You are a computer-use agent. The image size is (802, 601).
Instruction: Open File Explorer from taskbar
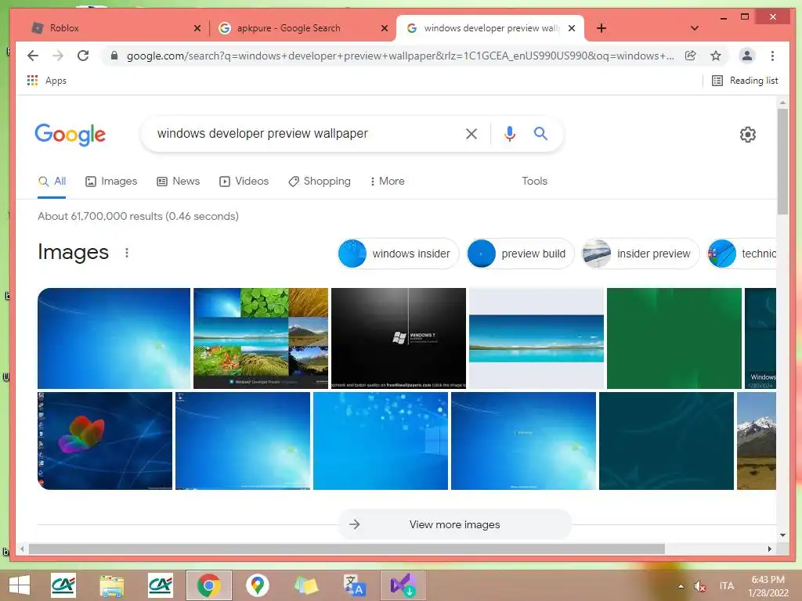click(111, 585)
